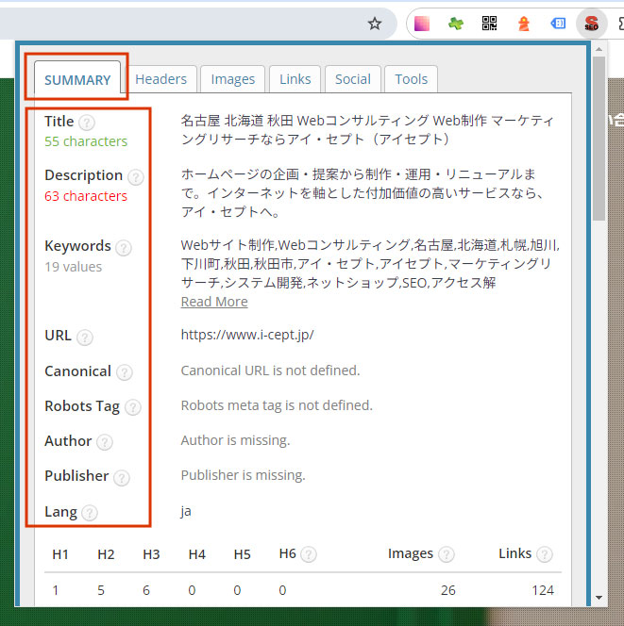Viewport: 624px width, 626px height.
Task: Click the help icon beside Images count
Action: click(447, 555)
